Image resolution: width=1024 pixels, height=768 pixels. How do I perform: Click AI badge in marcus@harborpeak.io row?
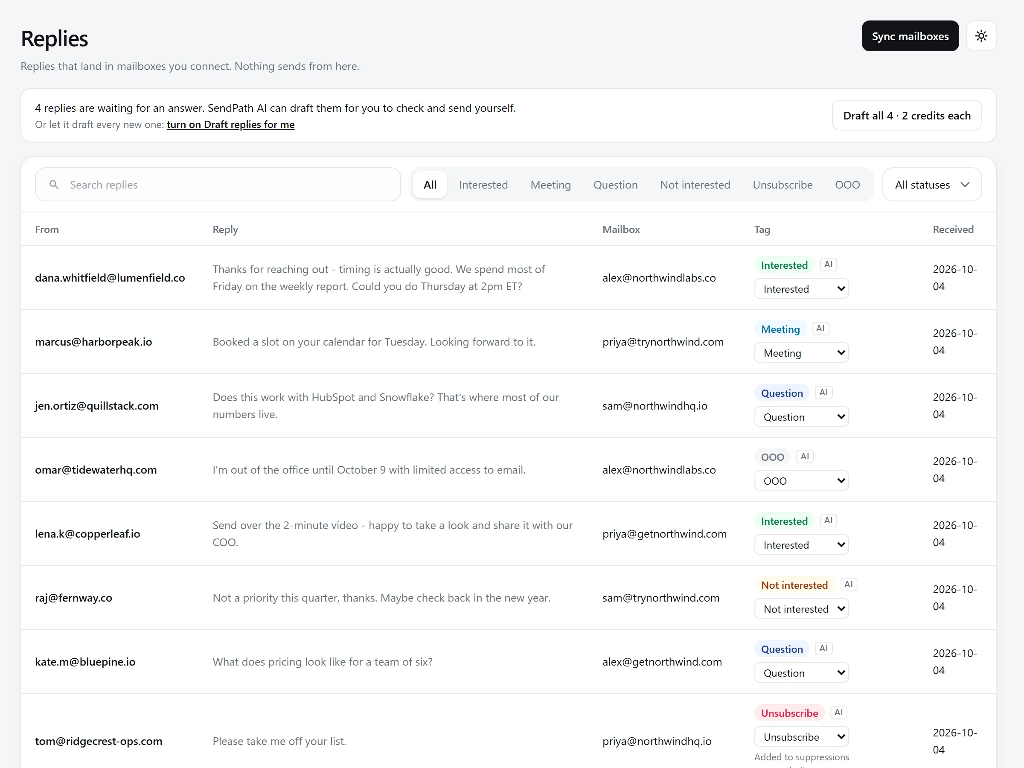[820, 328]
